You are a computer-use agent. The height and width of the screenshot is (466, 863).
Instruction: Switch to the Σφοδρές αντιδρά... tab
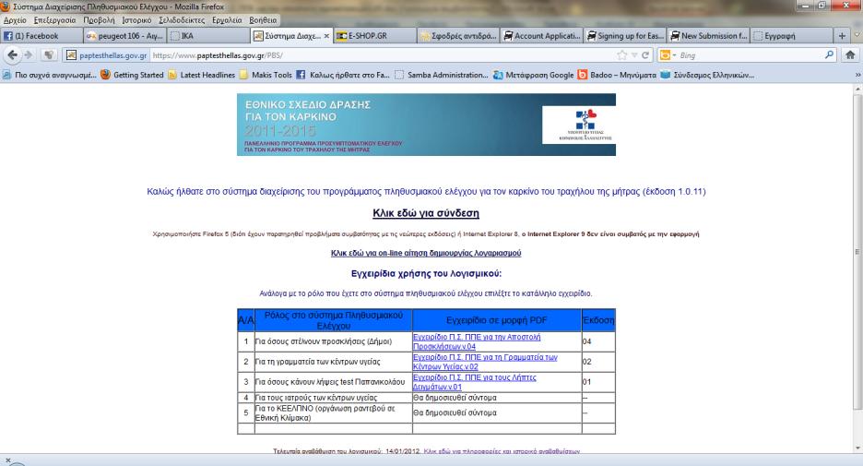[458, 36]
